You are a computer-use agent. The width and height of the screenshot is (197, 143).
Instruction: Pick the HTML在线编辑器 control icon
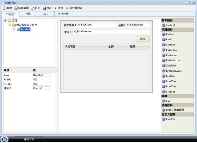click(x=164, y=110)
